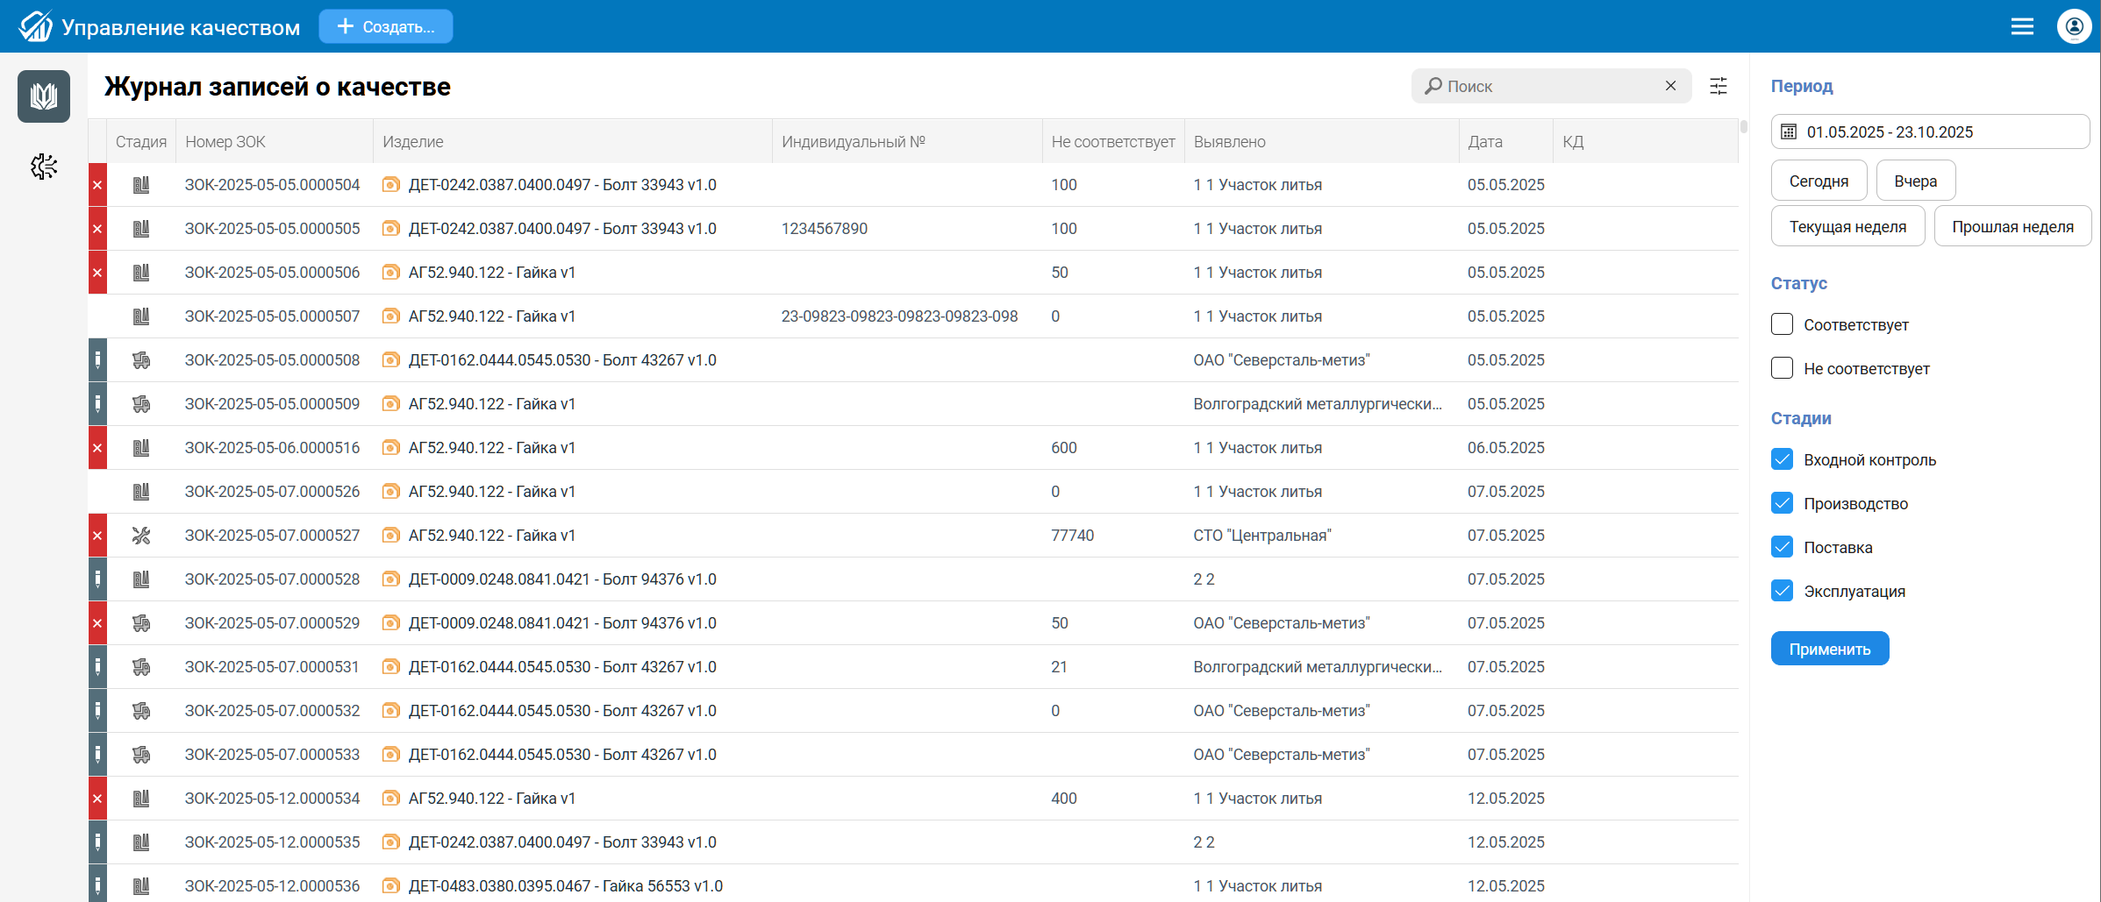Image resolution: width=2101 pixels, height=902 pixels.
Task: Click delivery stage icon of ЗОК-2025-05-05.0000508
Action: [141, 360]
